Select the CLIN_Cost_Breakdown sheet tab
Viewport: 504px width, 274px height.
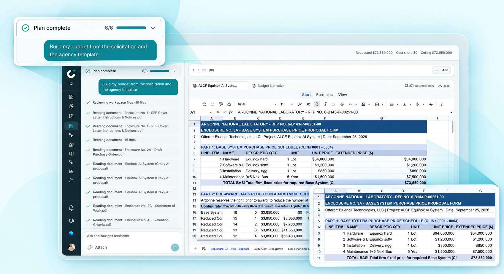[268, 249]
